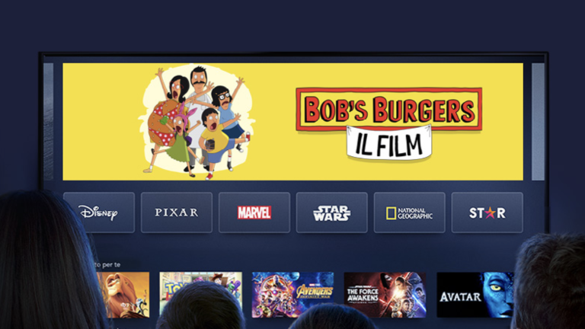Open the Disney brand tile

point(99,212)
